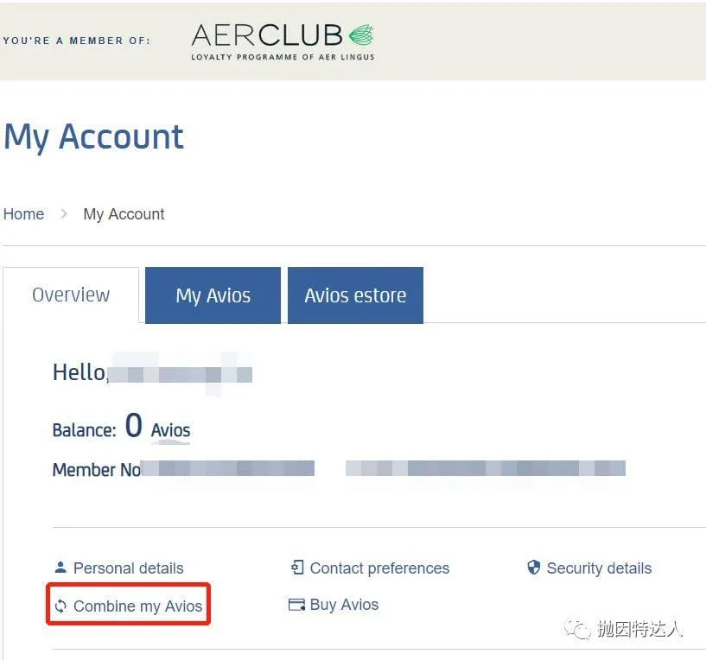Click the Security details shield icon
Viewport: 706px width, 660px height.
[533, 568]
